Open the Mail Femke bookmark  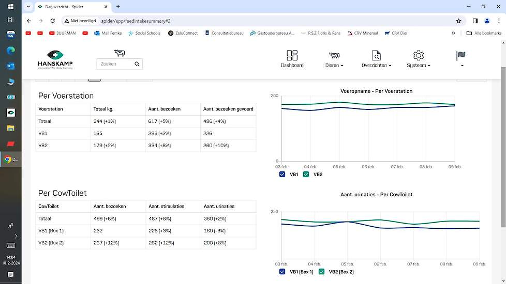click(x=108, y=33)
